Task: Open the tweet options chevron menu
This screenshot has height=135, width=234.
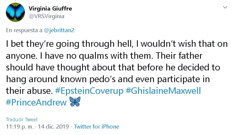Action: click(x=225, y=6)
